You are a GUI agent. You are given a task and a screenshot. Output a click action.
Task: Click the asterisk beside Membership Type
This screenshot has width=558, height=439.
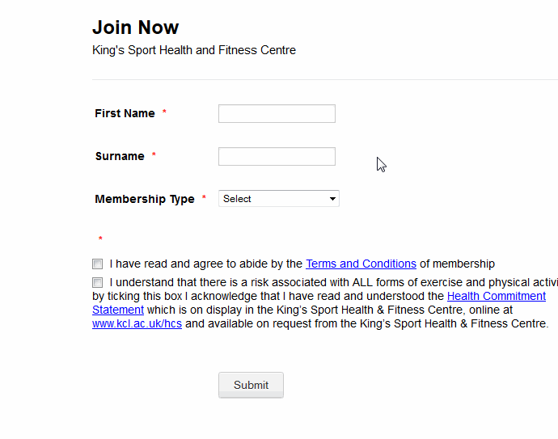pos(204,199)
